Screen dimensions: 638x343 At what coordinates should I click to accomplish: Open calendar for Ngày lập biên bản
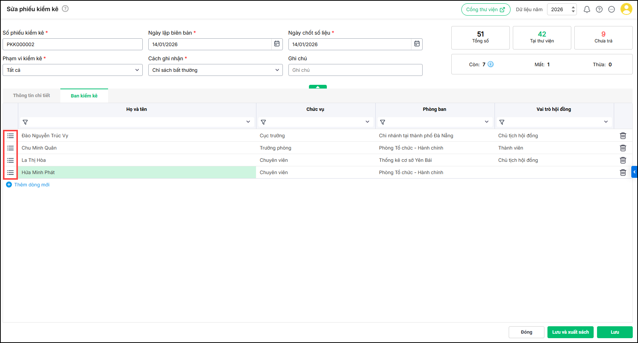[277, 44]
